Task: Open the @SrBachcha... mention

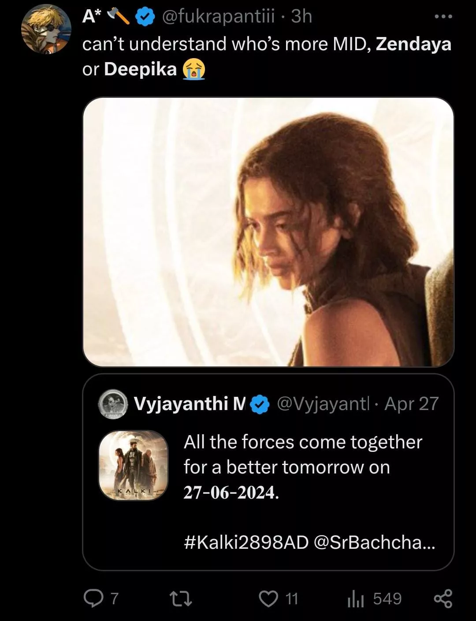Action: [x=374, y=542]
